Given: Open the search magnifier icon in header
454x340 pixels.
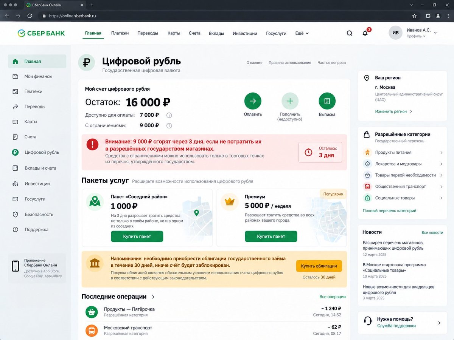Looking at the screenshot, I should click(350, 33).
